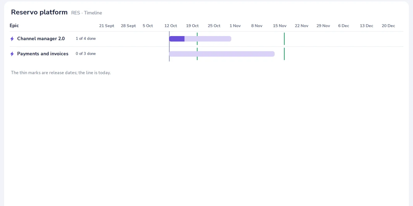Click the '15 Nov' date header
Image resolution: width=413 pixels, height=206 pixels.
[x=280, y=26]
